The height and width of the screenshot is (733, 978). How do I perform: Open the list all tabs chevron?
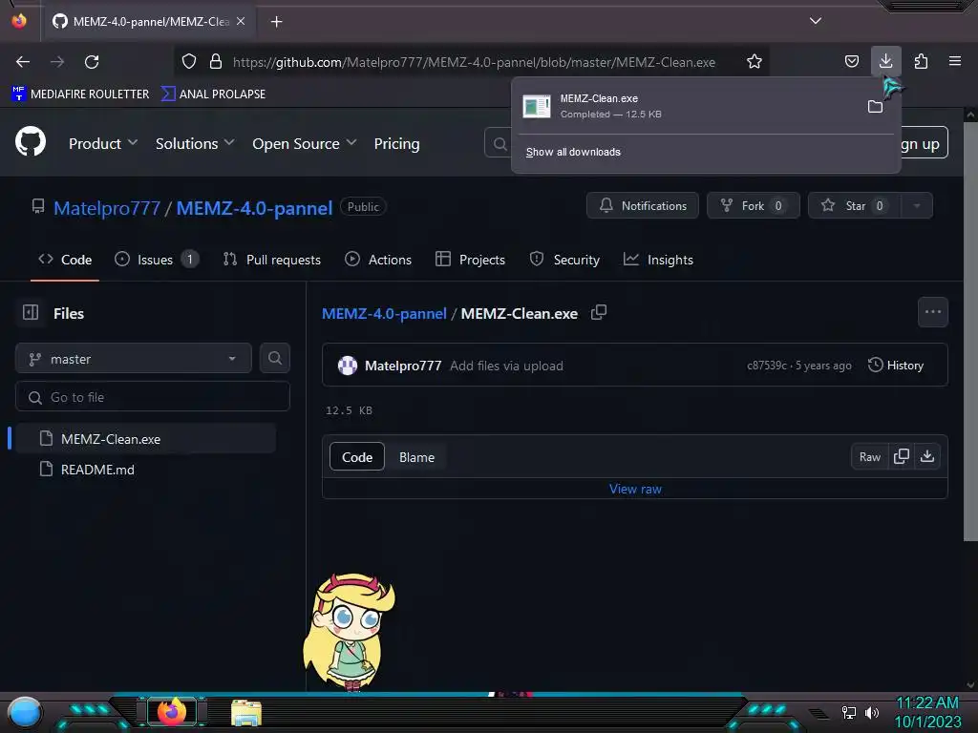coord(816,21)
